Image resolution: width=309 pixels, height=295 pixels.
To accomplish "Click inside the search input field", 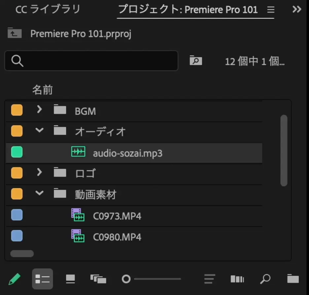I will 91,61.
